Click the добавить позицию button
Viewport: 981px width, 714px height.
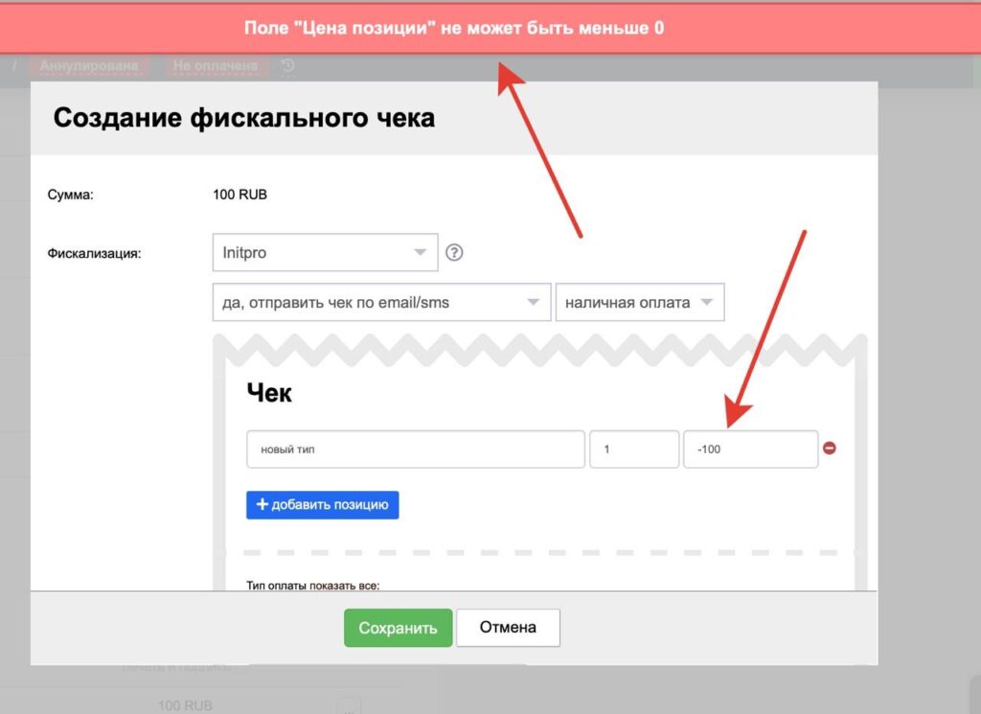322,505
